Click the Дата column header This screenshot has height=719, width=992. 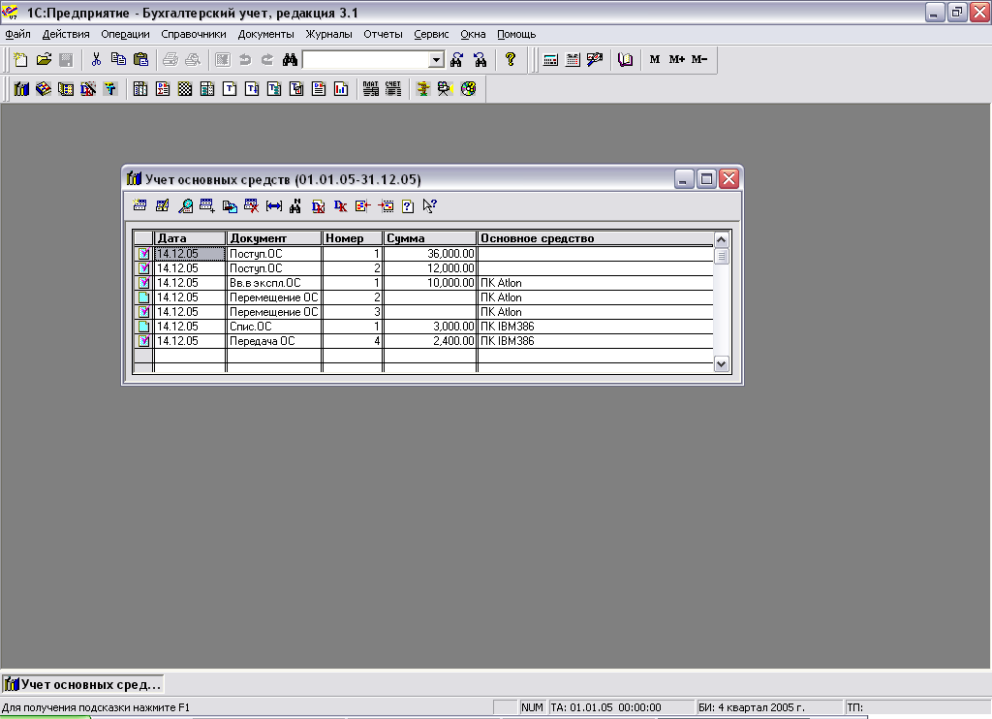tap(190, 238)
